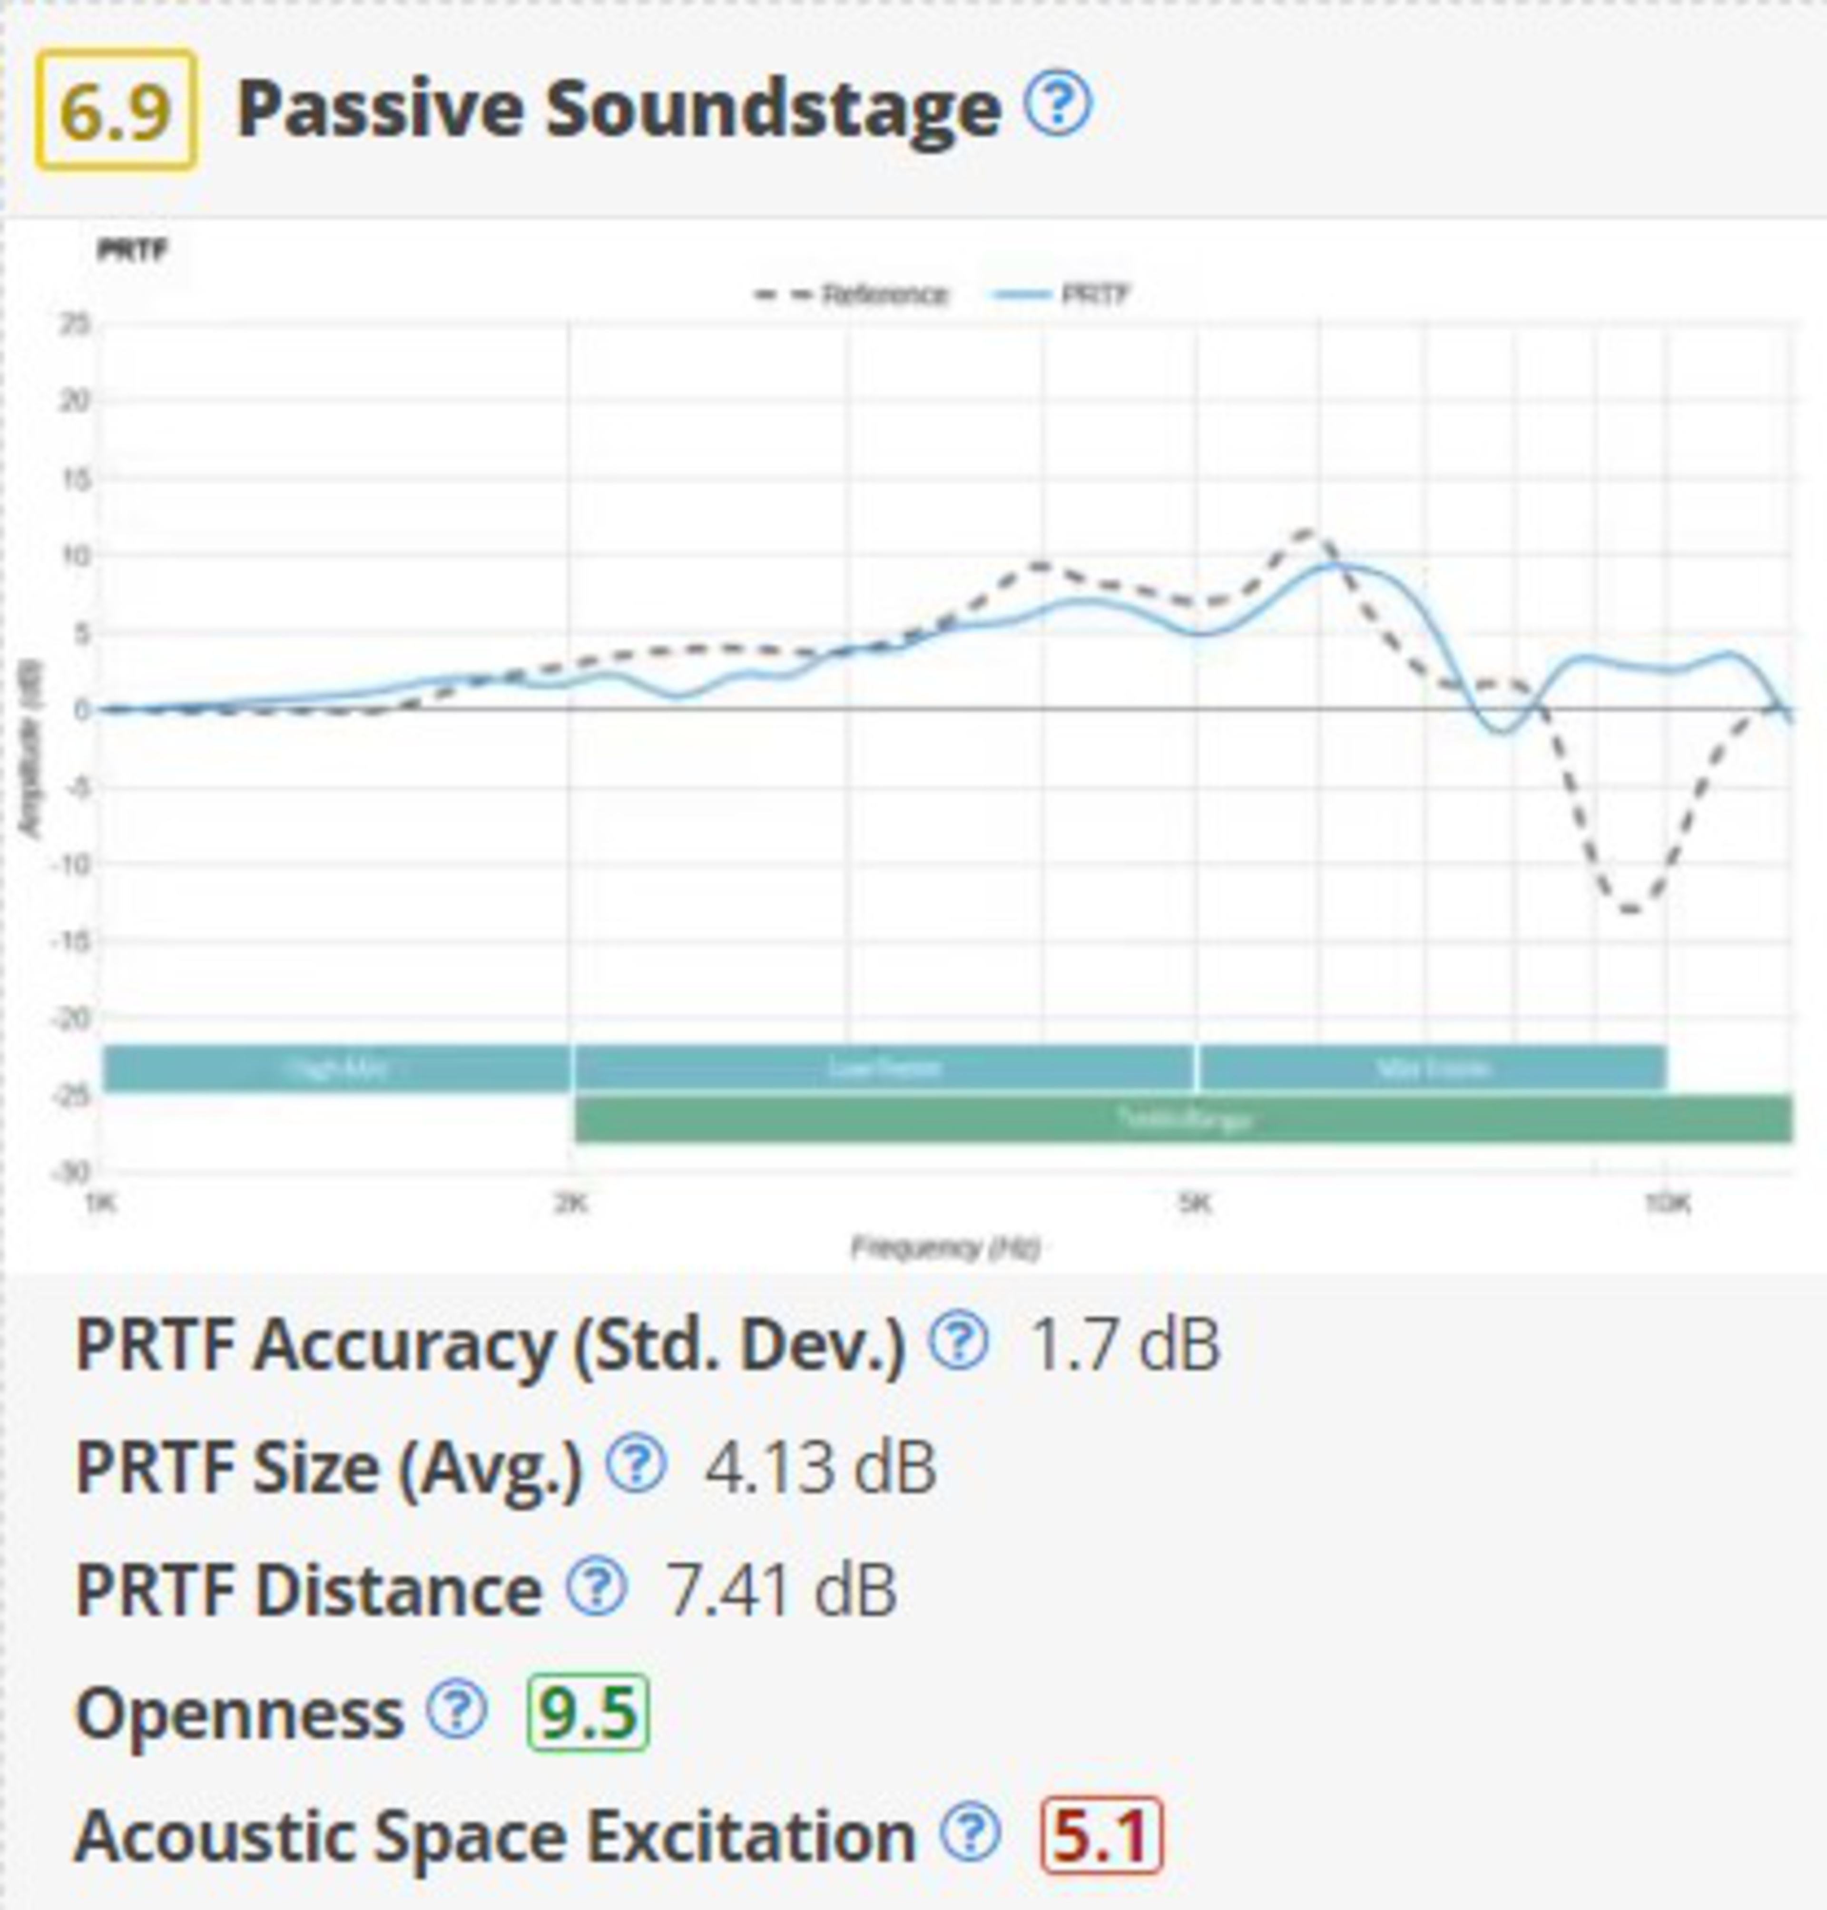Click the Low-Treble frequency band bar
Image resolution: width=1827 pixels, height=1910 pixels.
point(884,1069)
